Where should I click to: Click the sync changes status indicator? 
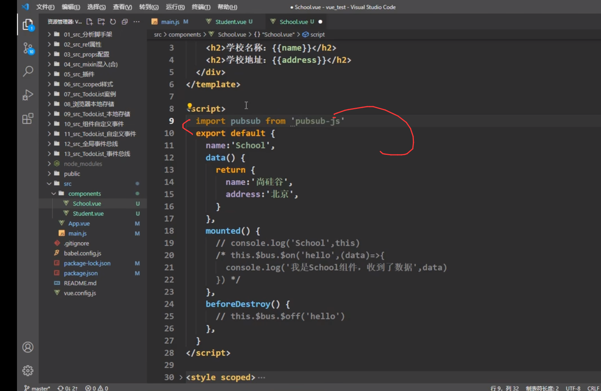point(68,388)
